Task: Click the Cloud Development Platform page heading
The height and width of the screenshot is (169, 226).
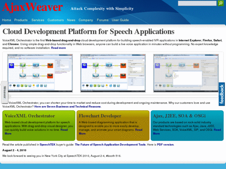Action: (89, 32)
